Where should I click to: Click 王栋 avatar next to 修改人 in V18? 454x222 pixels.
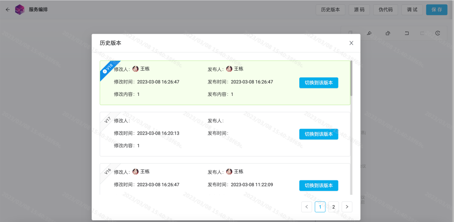pyautogui.click(x=135, y=69)
